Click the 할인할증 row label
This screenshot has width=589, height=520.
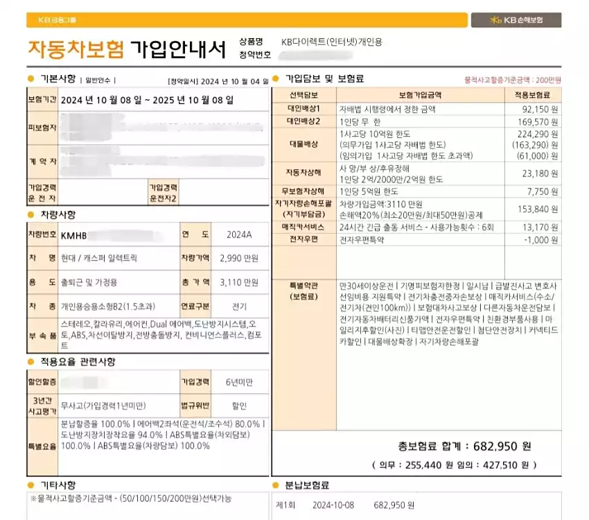(x=42, y=382)
